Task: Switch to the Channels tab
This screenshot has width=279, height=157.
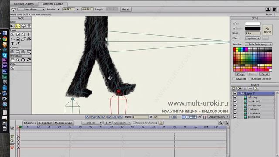Action: click(x=30, y=123)
